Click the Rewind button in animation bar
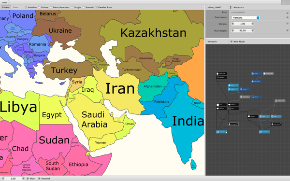The width and height of the screenshot is (290, 181). pyautogui.click(x=44, y=179)
